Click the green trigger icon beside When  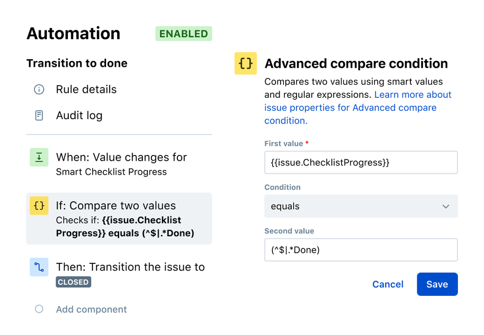(39, 158)
